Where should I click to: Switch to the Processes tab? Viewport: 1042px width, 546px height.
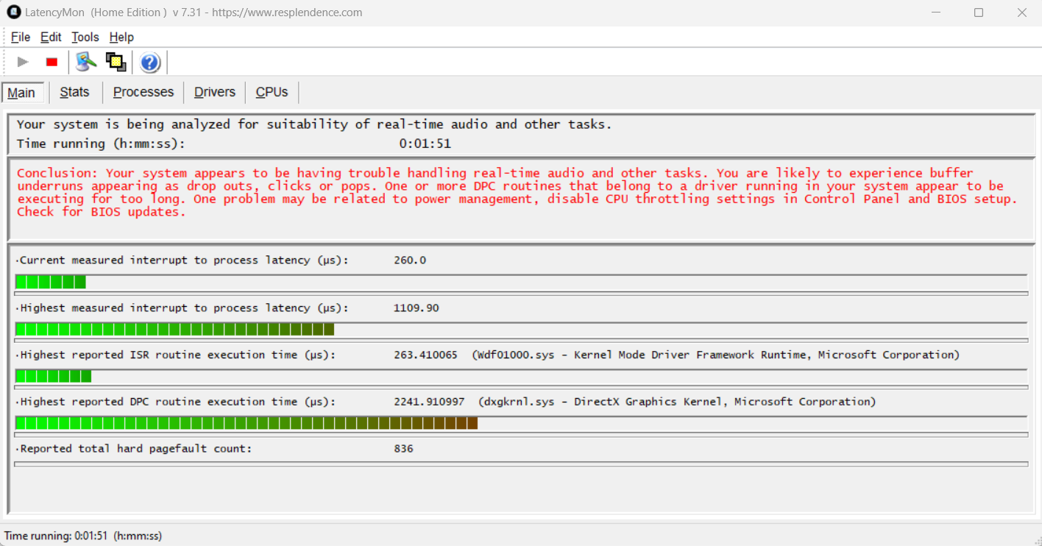(x=143, y=92)
